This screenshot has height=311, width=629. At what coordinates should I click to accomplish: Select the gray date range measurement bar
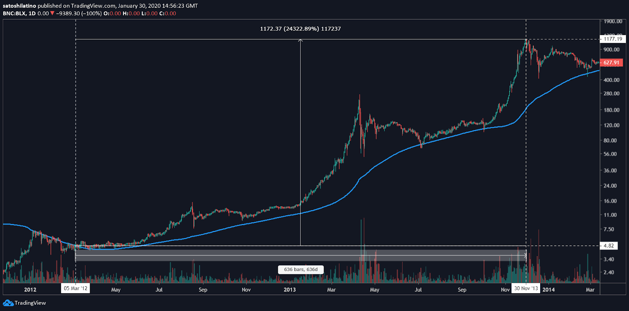[x=301, y=255]
